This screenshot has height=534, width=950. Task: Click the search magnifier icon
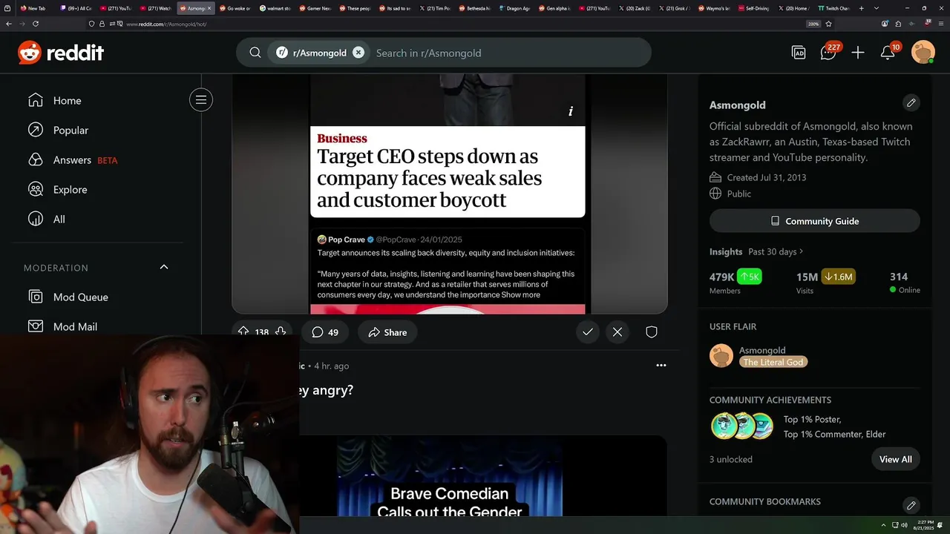(255, 53)
